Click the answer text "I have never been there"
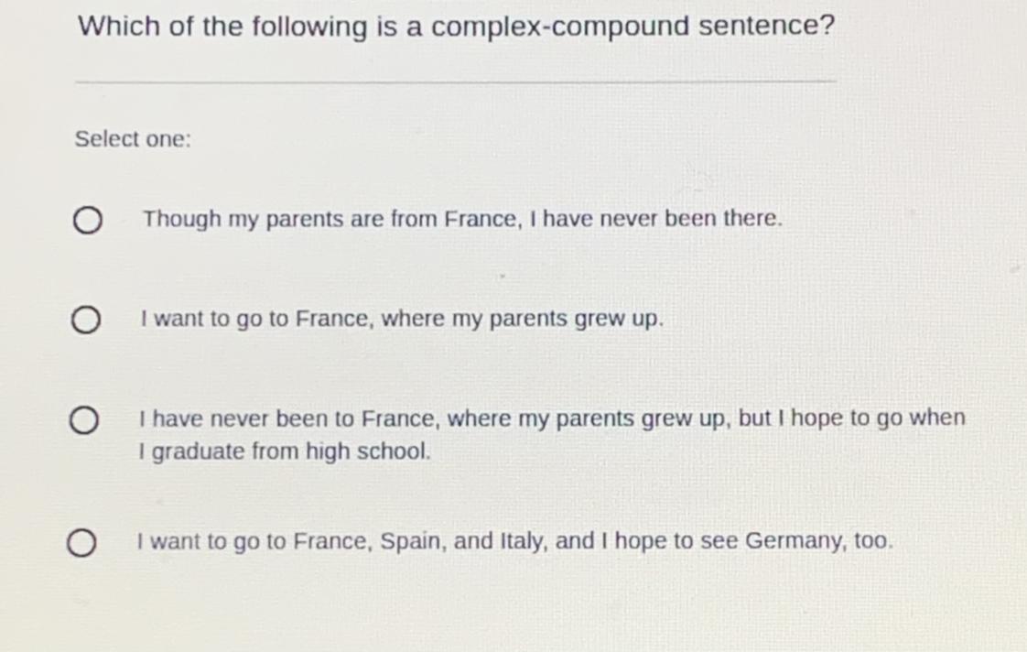Screen dimensions: 1027x652 (656, 220)
